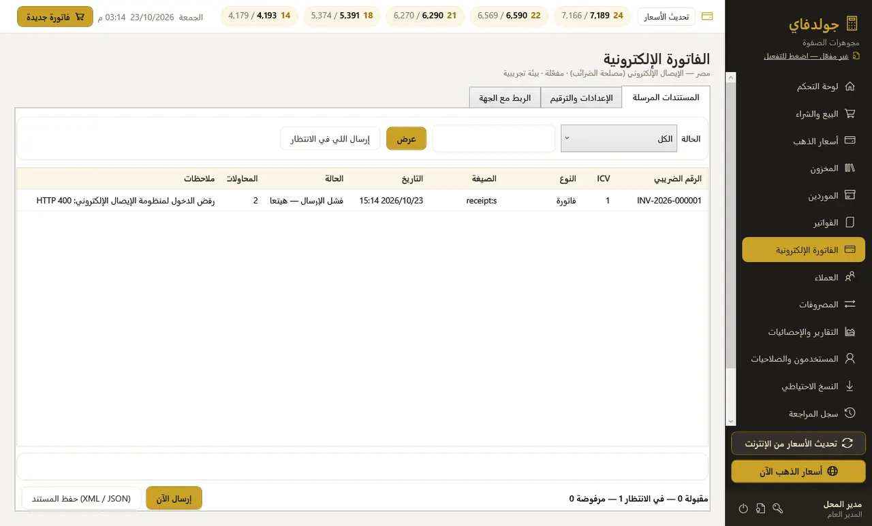Click the ICV column header

pos(604,179)
